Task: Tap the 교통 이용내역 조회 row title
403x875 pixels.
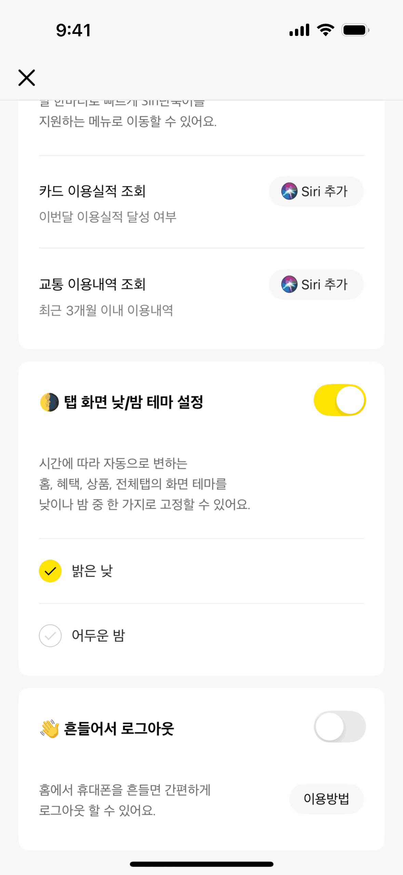Action: (x=92, y=284)
